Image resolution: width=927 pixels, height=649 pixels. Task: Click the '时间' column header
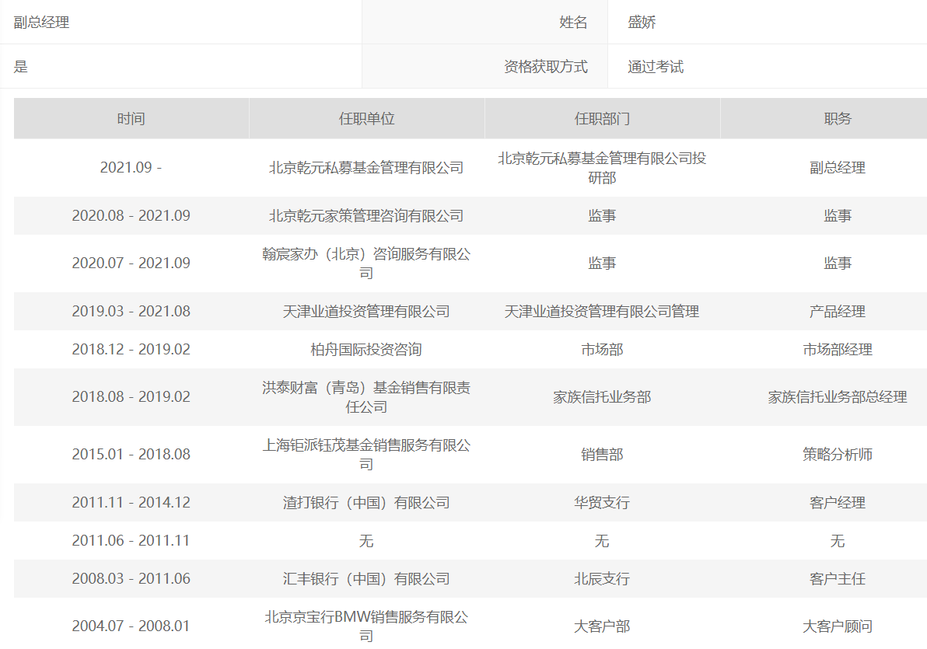(131, 119)
